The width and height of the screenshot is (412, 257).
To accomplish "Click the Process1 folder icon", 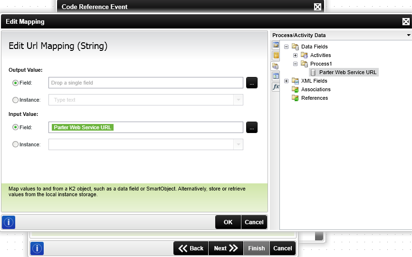I will [x=304, y=64].
